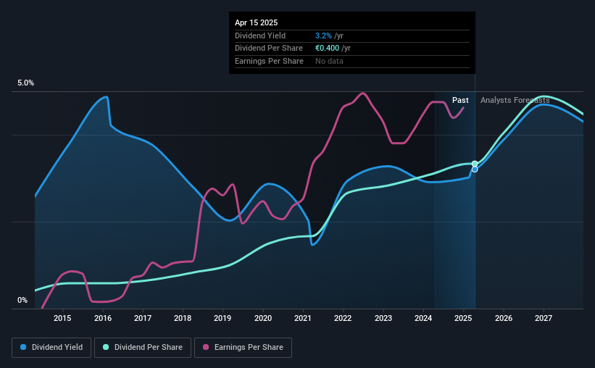Image resolution: width=595 pixels, height=368 pixels.
Task: Click the 2018 x-axis label
Action: 183,318
